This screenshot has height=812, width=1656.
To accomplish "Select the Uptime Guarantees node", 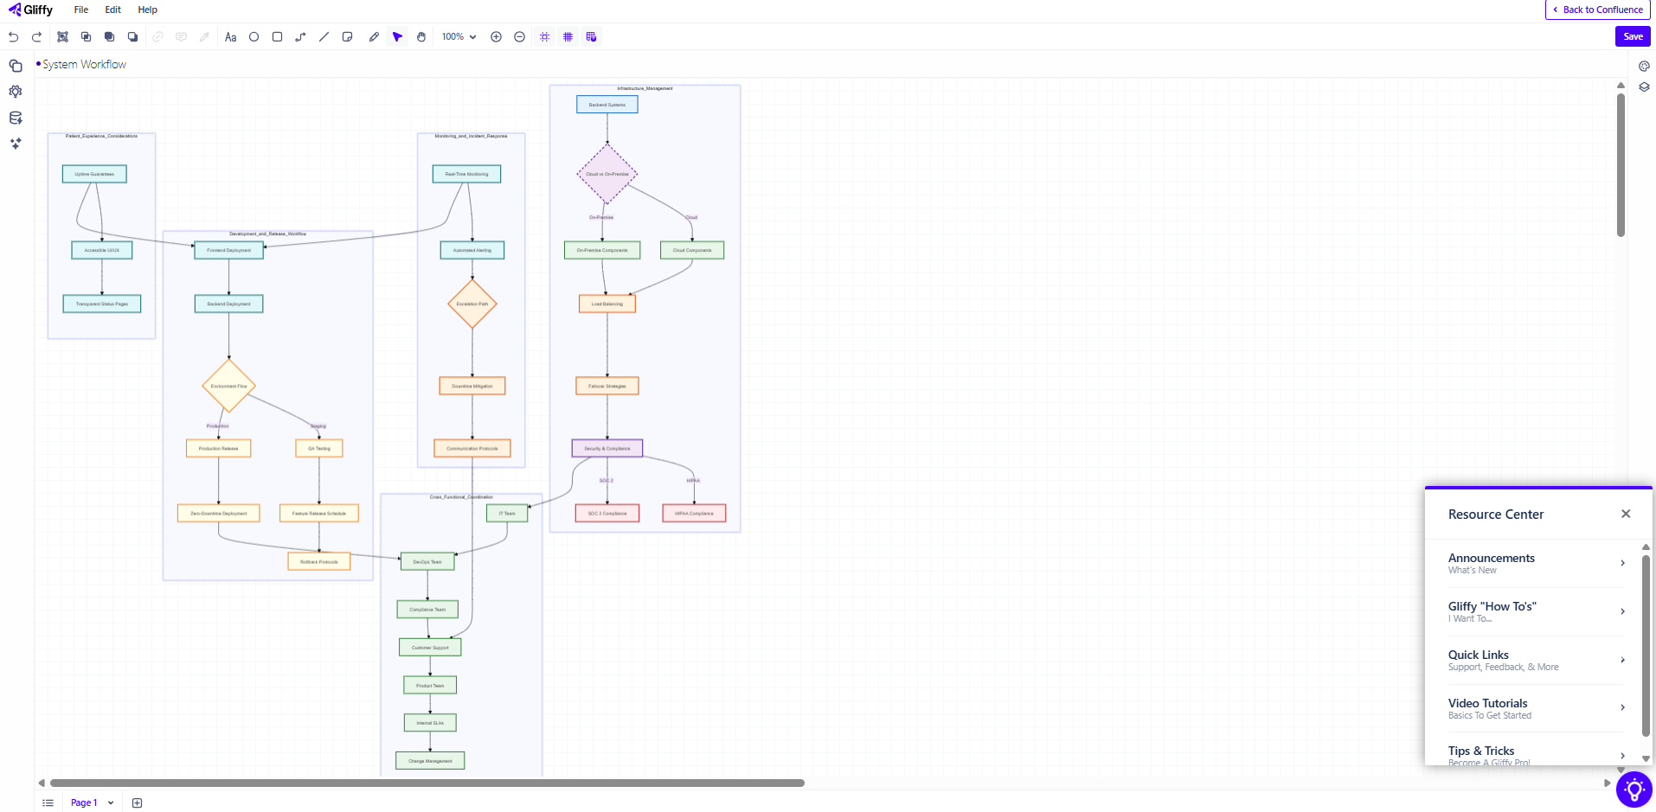I will click(94, 174).
